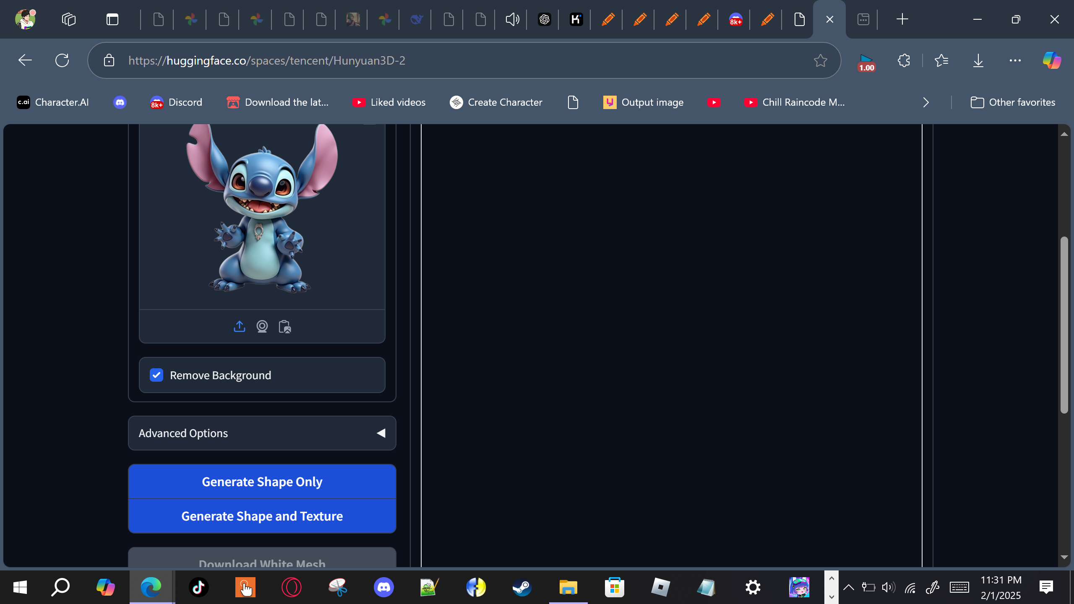This screenshot has width=1074, height=604.
Task: Mute the audio-playing tab speaker icon
Action: click(512, 19)
